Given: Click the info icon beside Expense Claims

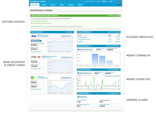Looking at the screenshot, I should tap(90, 93).
